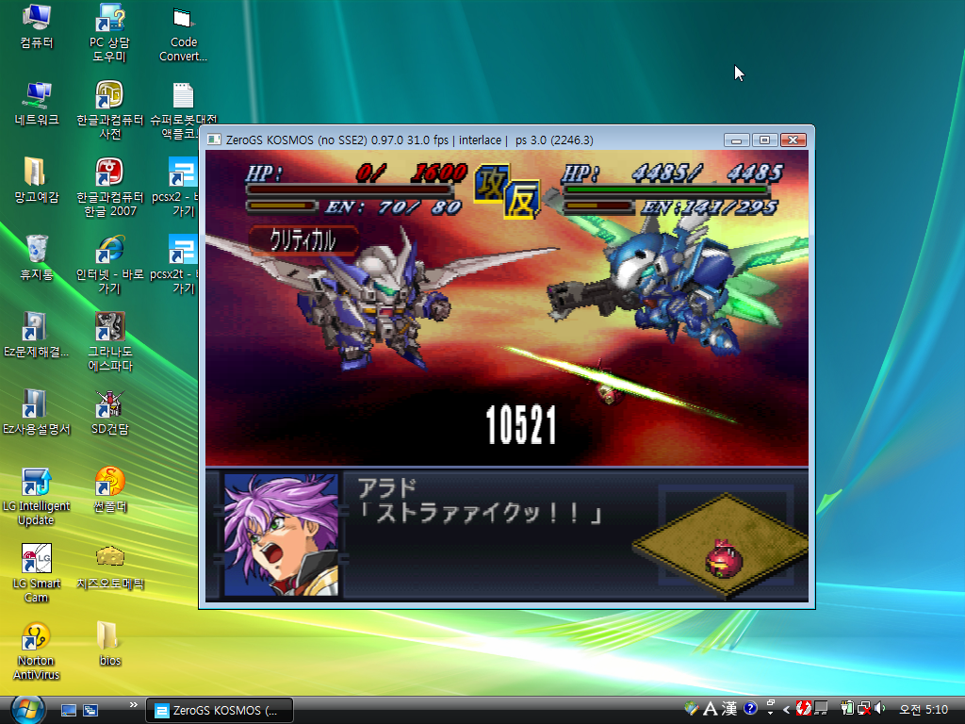
Task: Select the LG Intelligent Update shortcut
Action: coord(37,498)
